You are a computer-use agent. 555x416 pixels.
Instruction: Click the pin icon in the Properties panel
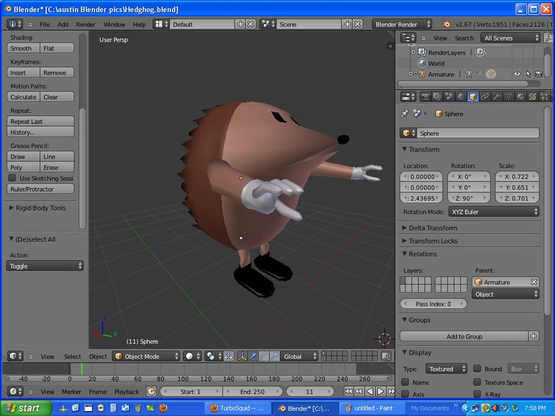[405, 114]
